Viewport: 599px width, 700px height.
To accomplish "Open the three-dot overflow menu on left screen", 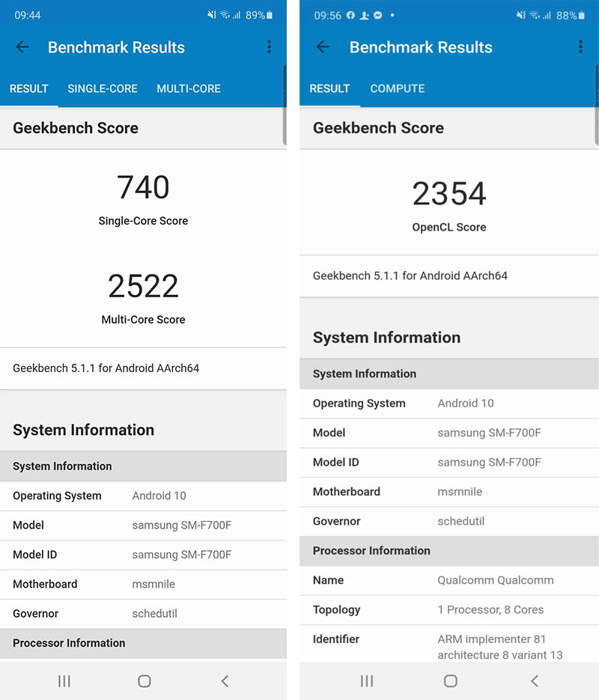I will [269, 46].
